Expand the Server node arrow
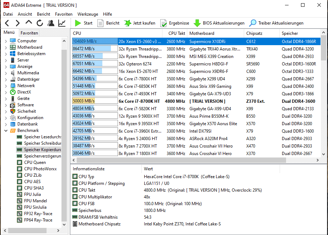The width and height of the screenshot is (328, 235). point(6,60)
